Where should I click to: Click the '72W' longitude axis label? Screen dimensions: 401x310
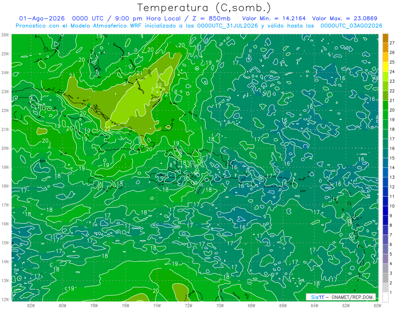click(188, 305)
